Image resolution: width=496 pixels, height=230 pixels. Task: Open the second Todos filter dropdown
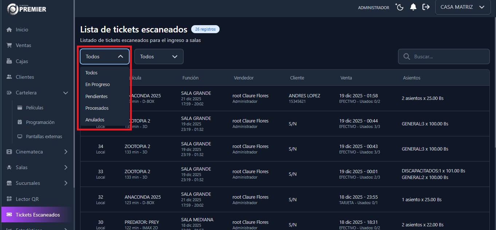[x=159, y=57]
